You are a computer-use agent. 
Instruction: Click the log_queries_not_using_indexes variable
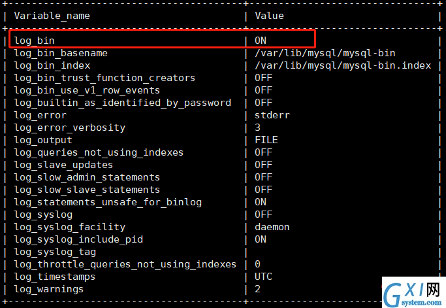[99, 153]
